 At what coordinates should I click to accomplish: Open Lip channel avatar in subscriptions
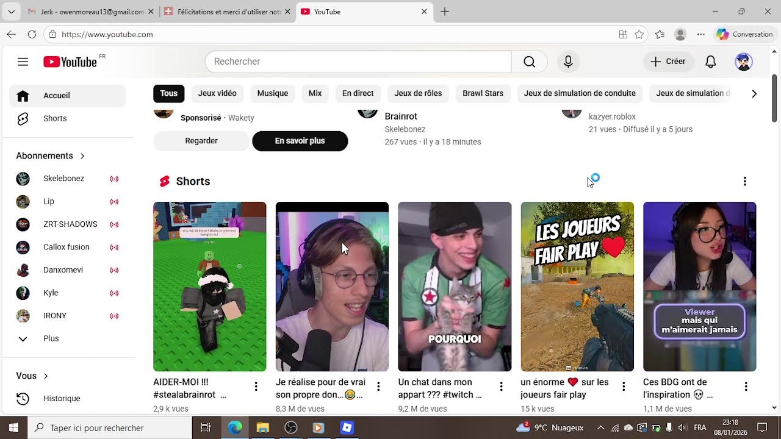point(23,201)
